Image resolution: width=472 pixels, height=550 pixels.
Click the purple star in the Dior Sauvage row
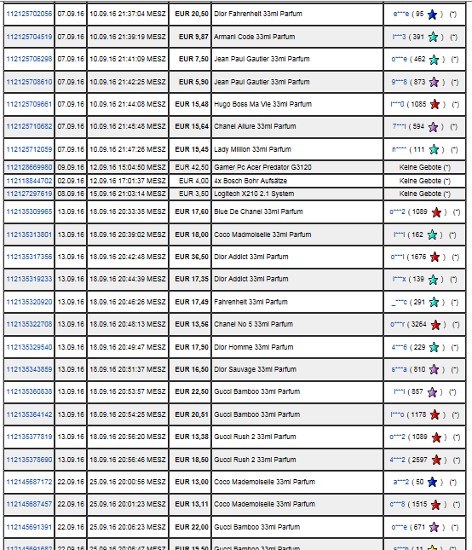[434, 370]
